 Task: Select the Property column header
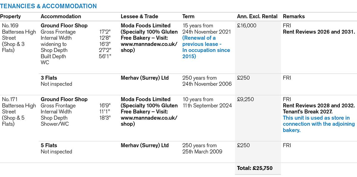10,16
